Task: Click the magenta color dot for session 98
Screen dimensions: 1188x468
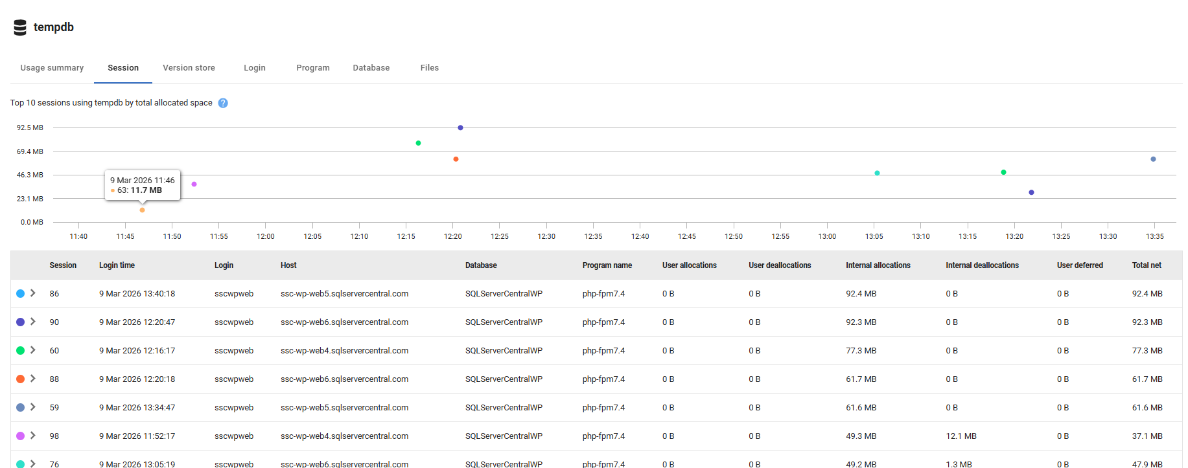Action: point(20,436)
